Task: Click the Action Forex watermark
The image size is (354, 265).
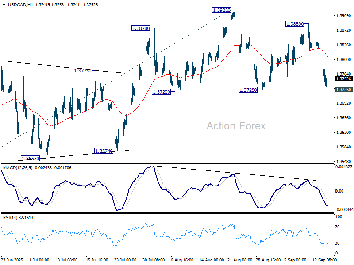Action: (x=236, y=126)
